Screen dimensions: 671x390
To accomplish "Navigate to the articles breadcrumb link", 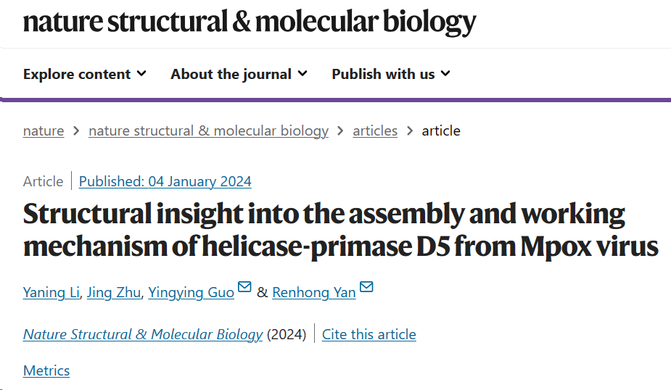I will click(375, 131).
